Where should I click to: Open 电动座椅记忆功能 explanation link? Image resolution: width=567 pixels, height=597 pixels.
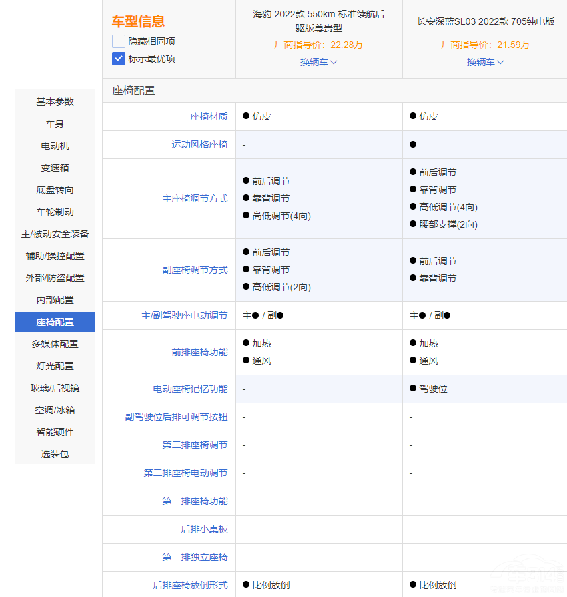point(190,389)
